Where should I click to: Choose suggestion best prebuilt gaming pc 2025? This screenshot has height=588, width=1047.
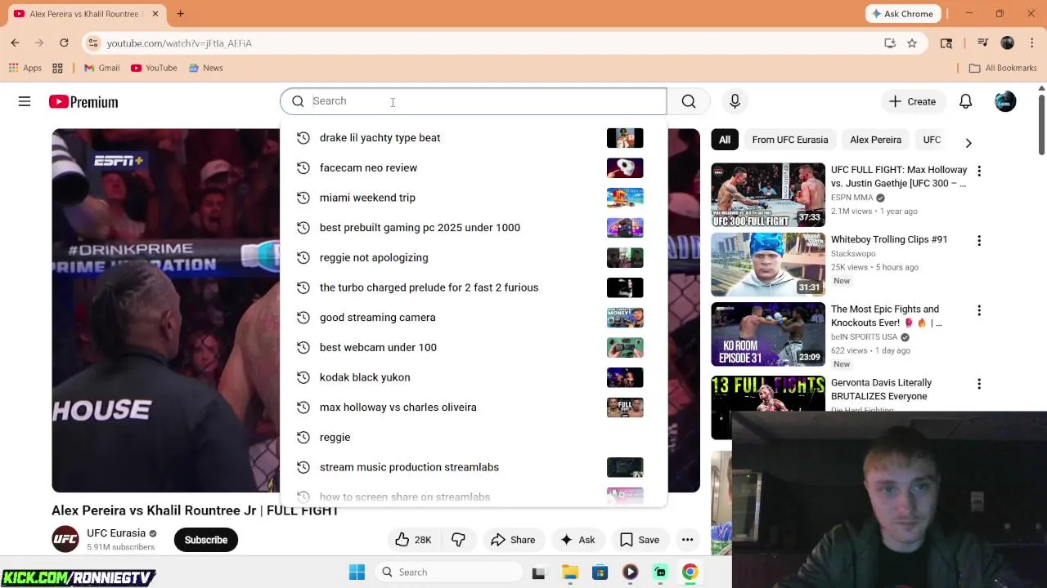[473, 228]
